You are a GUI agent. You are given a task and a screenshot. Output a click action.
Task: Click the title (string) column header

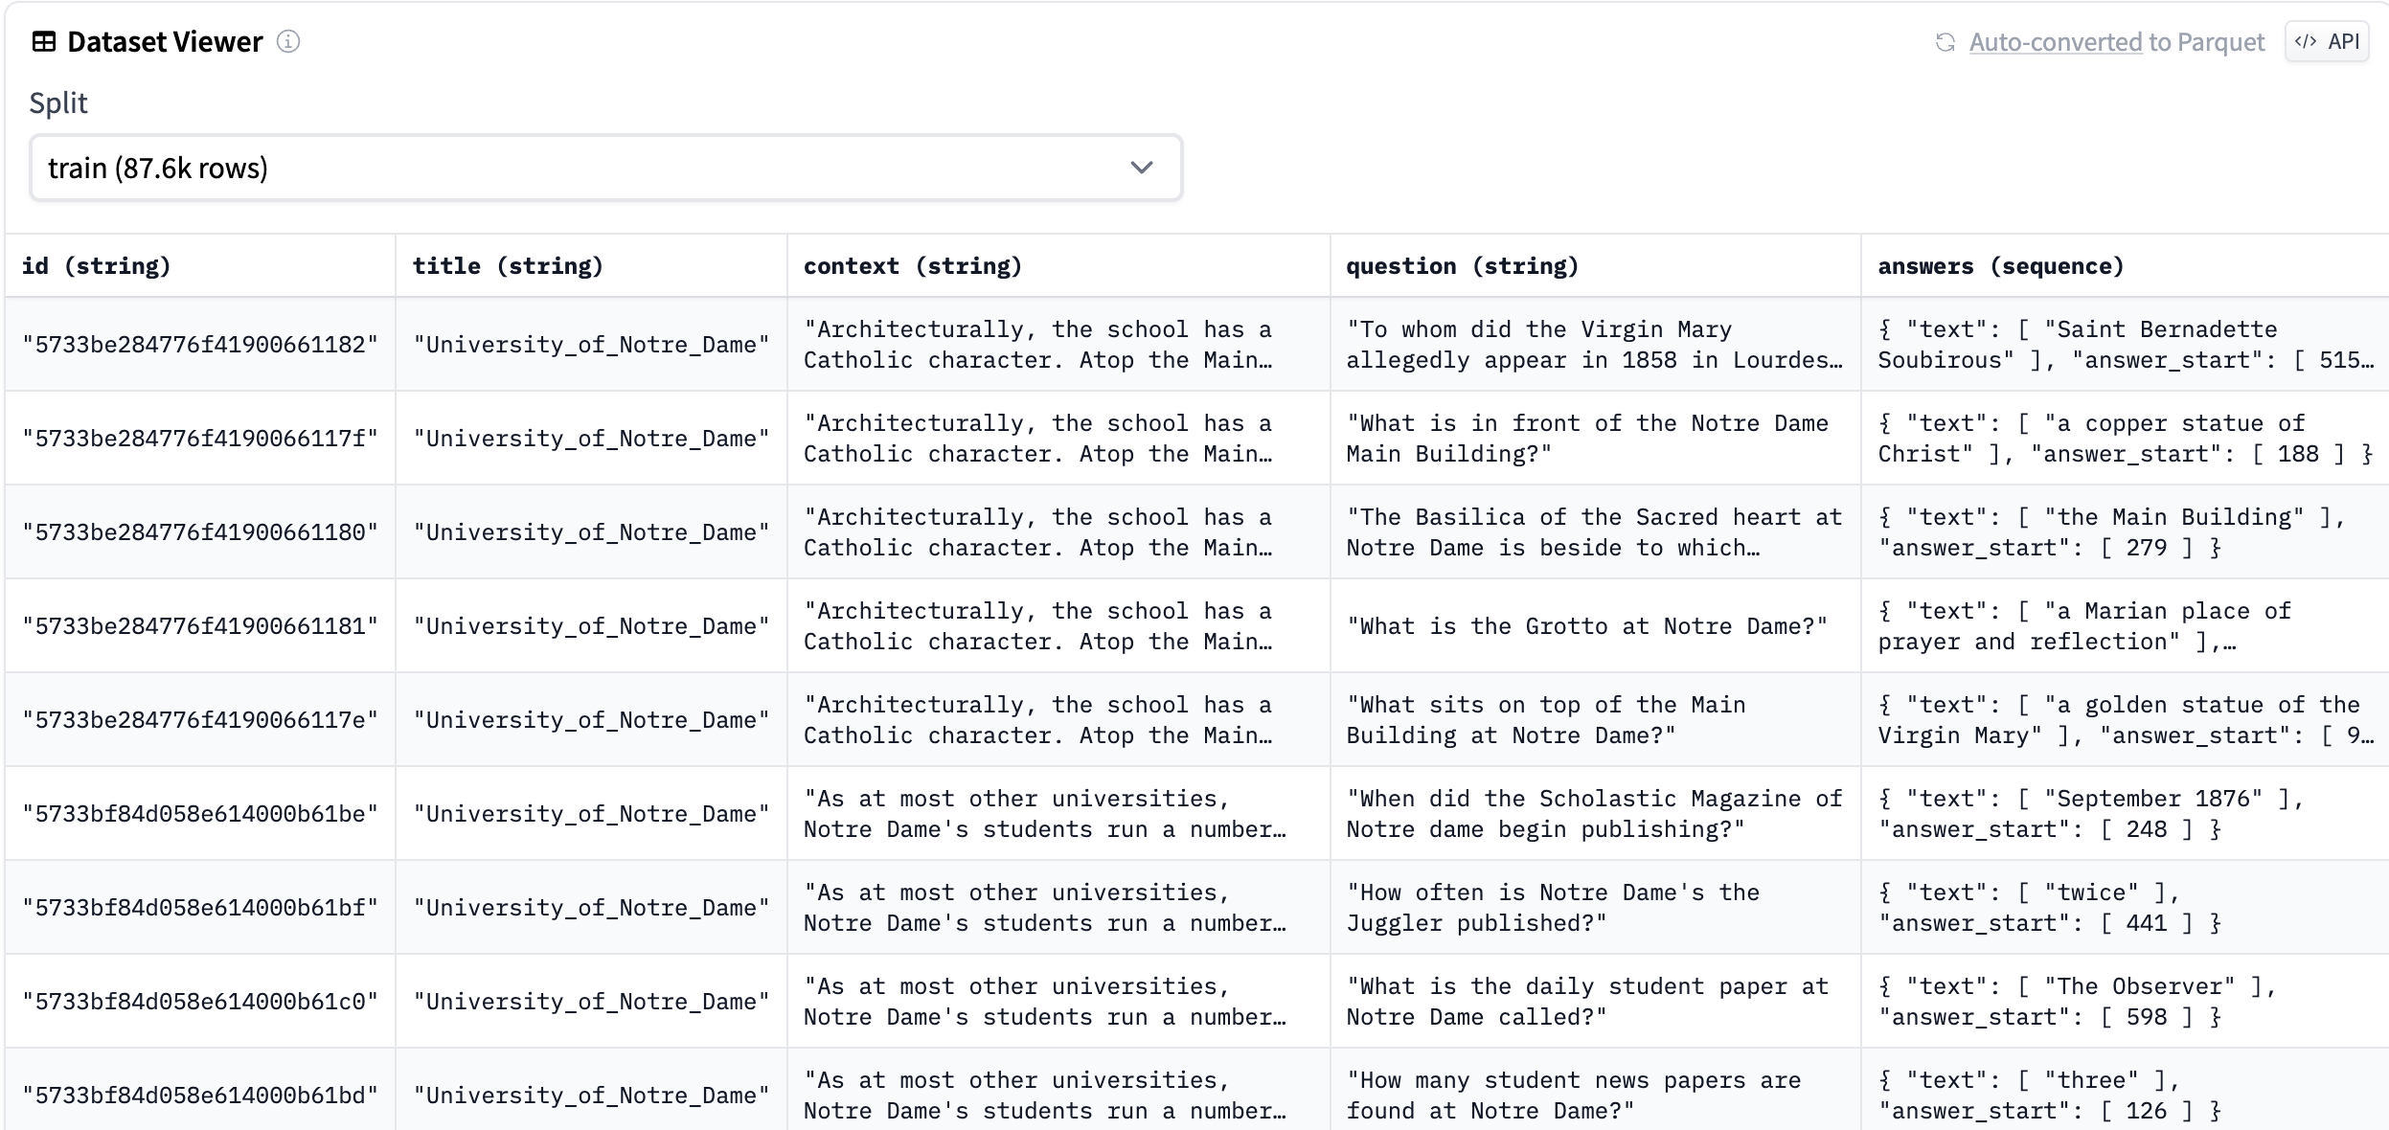[509, 265]
